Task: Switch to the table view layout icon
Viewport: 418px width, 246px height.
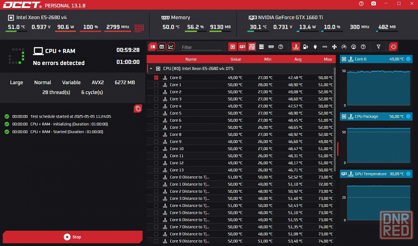Action: click(161, 47)
